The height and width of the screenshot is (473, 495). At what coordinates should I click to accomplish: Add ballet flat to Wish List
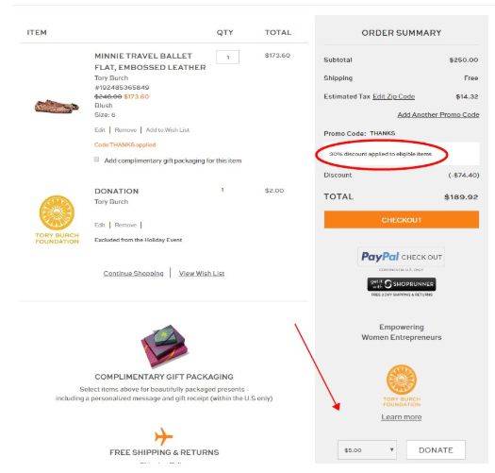click(x=167, y=130)
